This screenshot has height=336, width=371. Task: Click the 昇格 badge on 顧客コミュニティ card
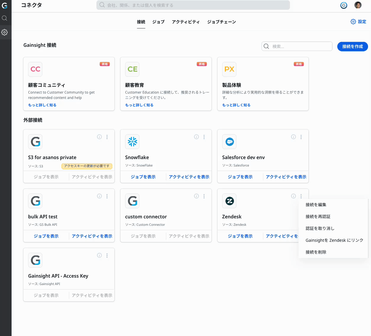105,64
